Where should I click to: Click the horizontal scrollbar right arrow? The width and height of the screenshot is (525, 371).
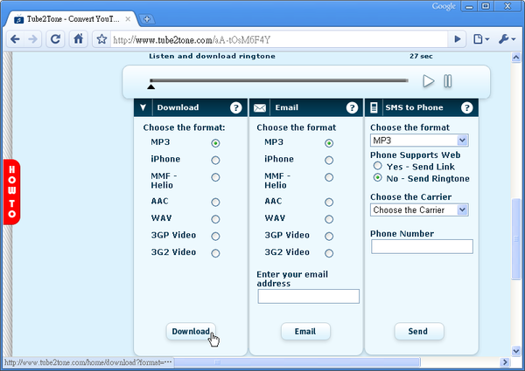pyautogui.click(x=505, y=362)
